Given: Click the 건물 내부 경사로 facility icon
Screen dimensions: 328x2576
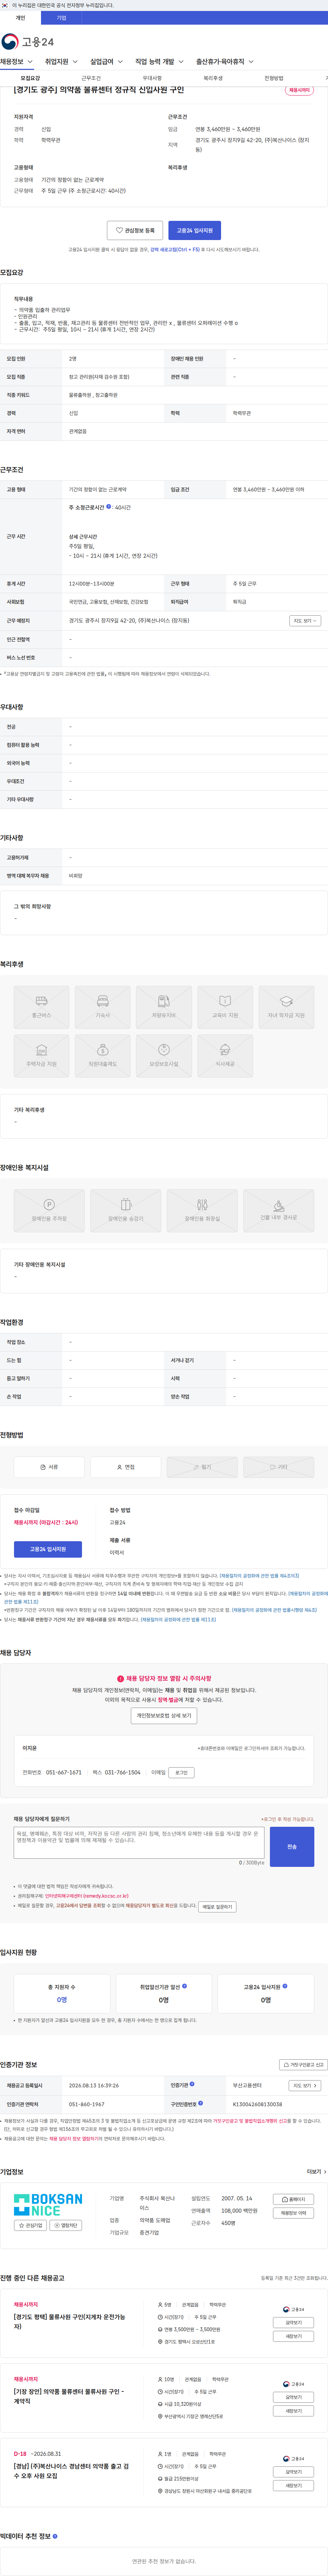Looking at the screenshot, I should 279,1210.
